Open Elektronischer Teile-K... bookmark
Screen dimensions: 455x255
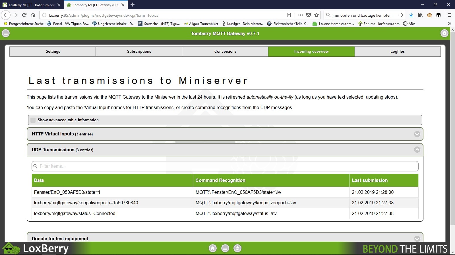(288, 24)
